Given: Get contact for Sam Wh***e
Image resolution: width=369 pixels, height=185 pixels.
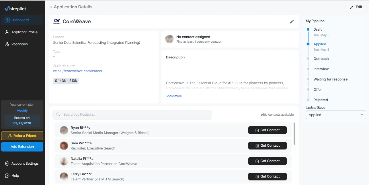Looking at the screenshot, I should tap(268, 145).
